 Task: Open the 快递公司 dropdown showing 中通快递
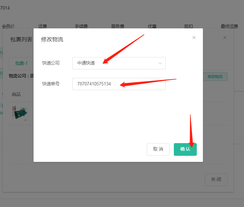[119, 63]
